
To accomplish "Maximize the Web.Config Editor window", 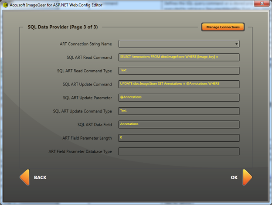I will pyautogui.click(x=250, y=4).
